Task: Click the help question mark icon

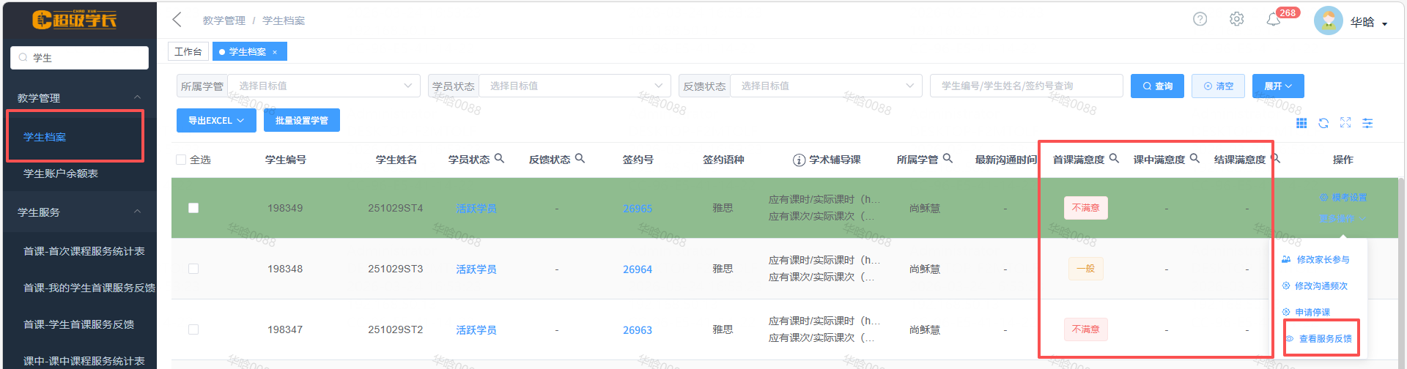Action: point(1200,19)
